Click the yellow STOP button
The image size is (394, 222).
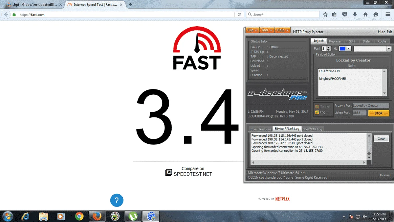[x=379, y=113]
